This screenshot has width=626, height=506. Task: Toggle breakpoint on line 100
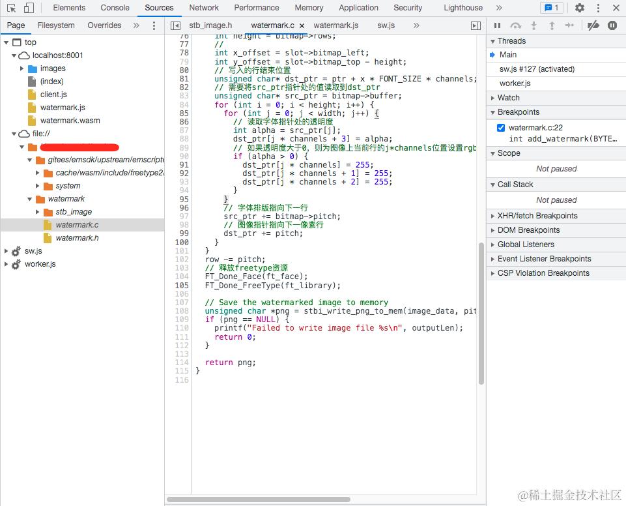click(x=182, y=242)
